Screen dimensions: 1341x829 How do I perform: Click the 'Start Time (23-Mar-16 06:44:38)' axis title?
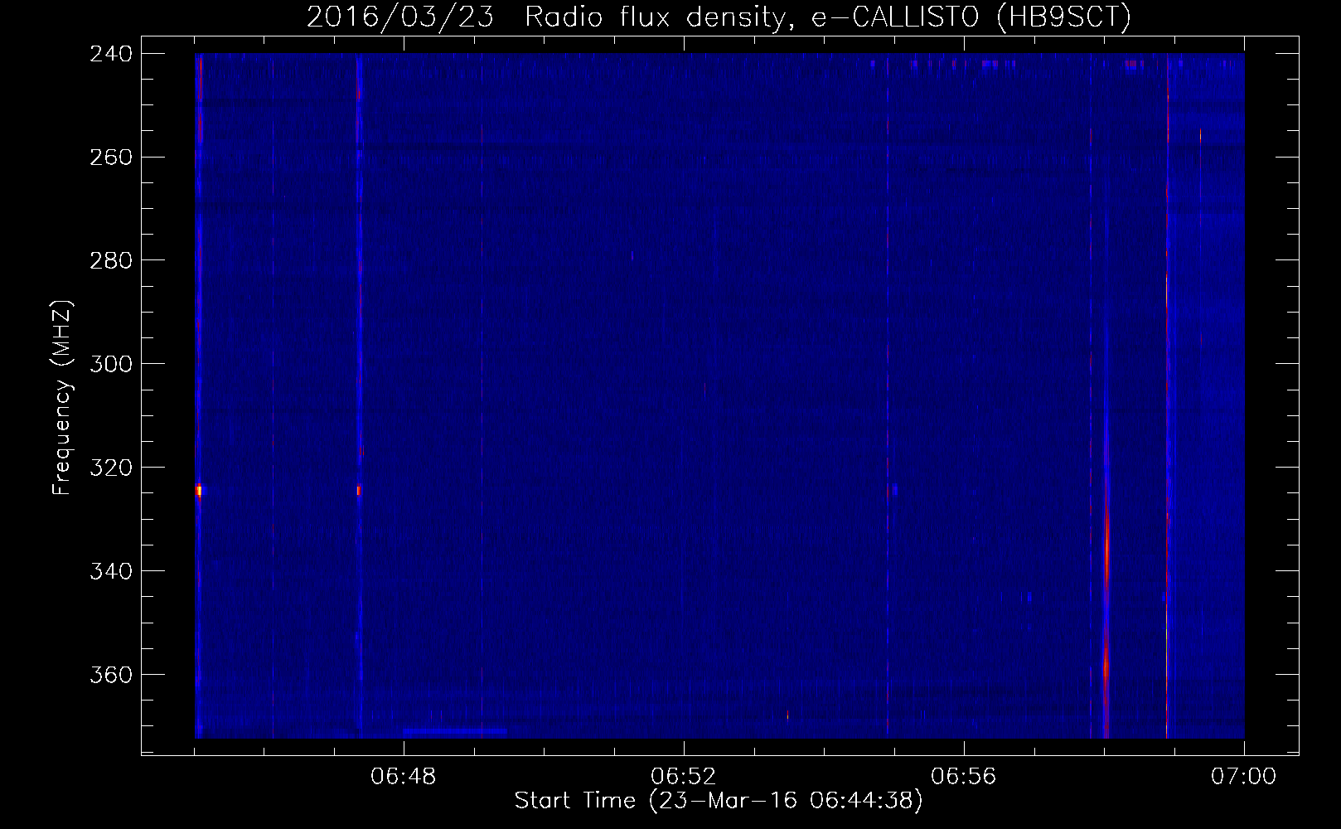(718, 802)
